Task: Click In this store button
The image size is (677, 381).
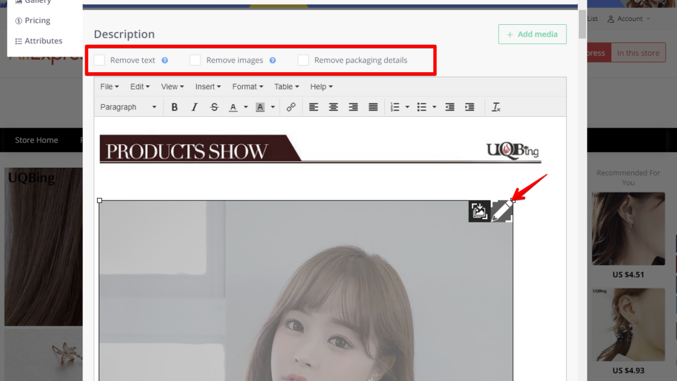Action: click(x=638, y=53)
